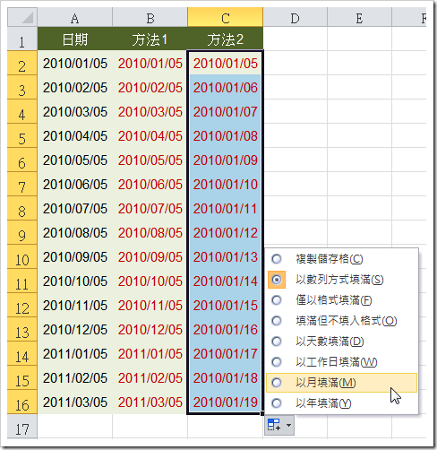Click cell A2 with 2010/01/05
437x450 pixels.
75,63
